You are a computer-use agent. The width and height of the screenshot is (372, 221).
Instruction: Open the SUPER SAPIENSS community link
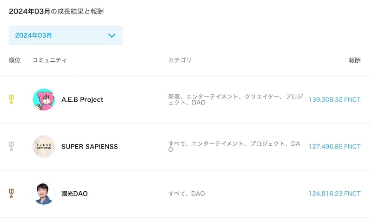[89, 147]
